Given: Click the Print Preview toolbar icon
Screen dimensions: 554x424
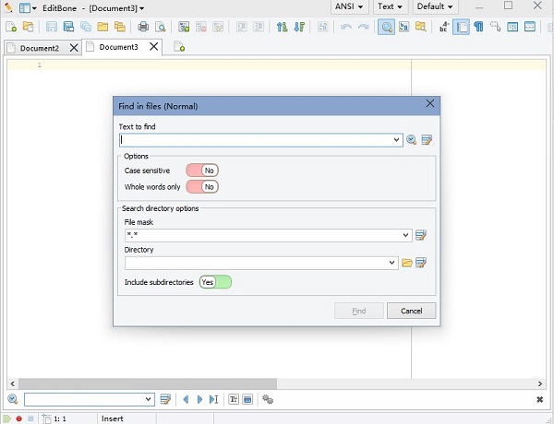Looking at the screenshot, I should (x=161, y=27).
